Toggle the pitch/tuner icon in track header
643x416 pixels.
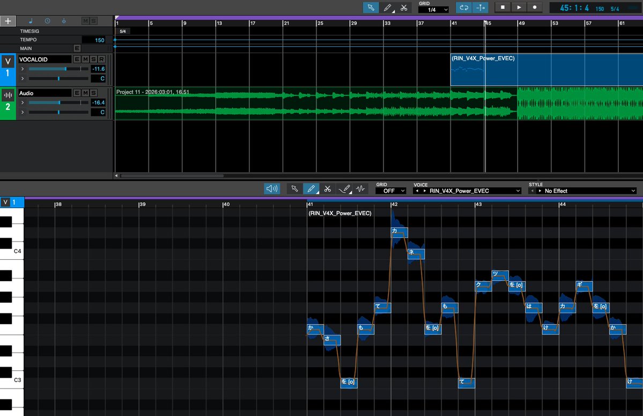(64, 21)
